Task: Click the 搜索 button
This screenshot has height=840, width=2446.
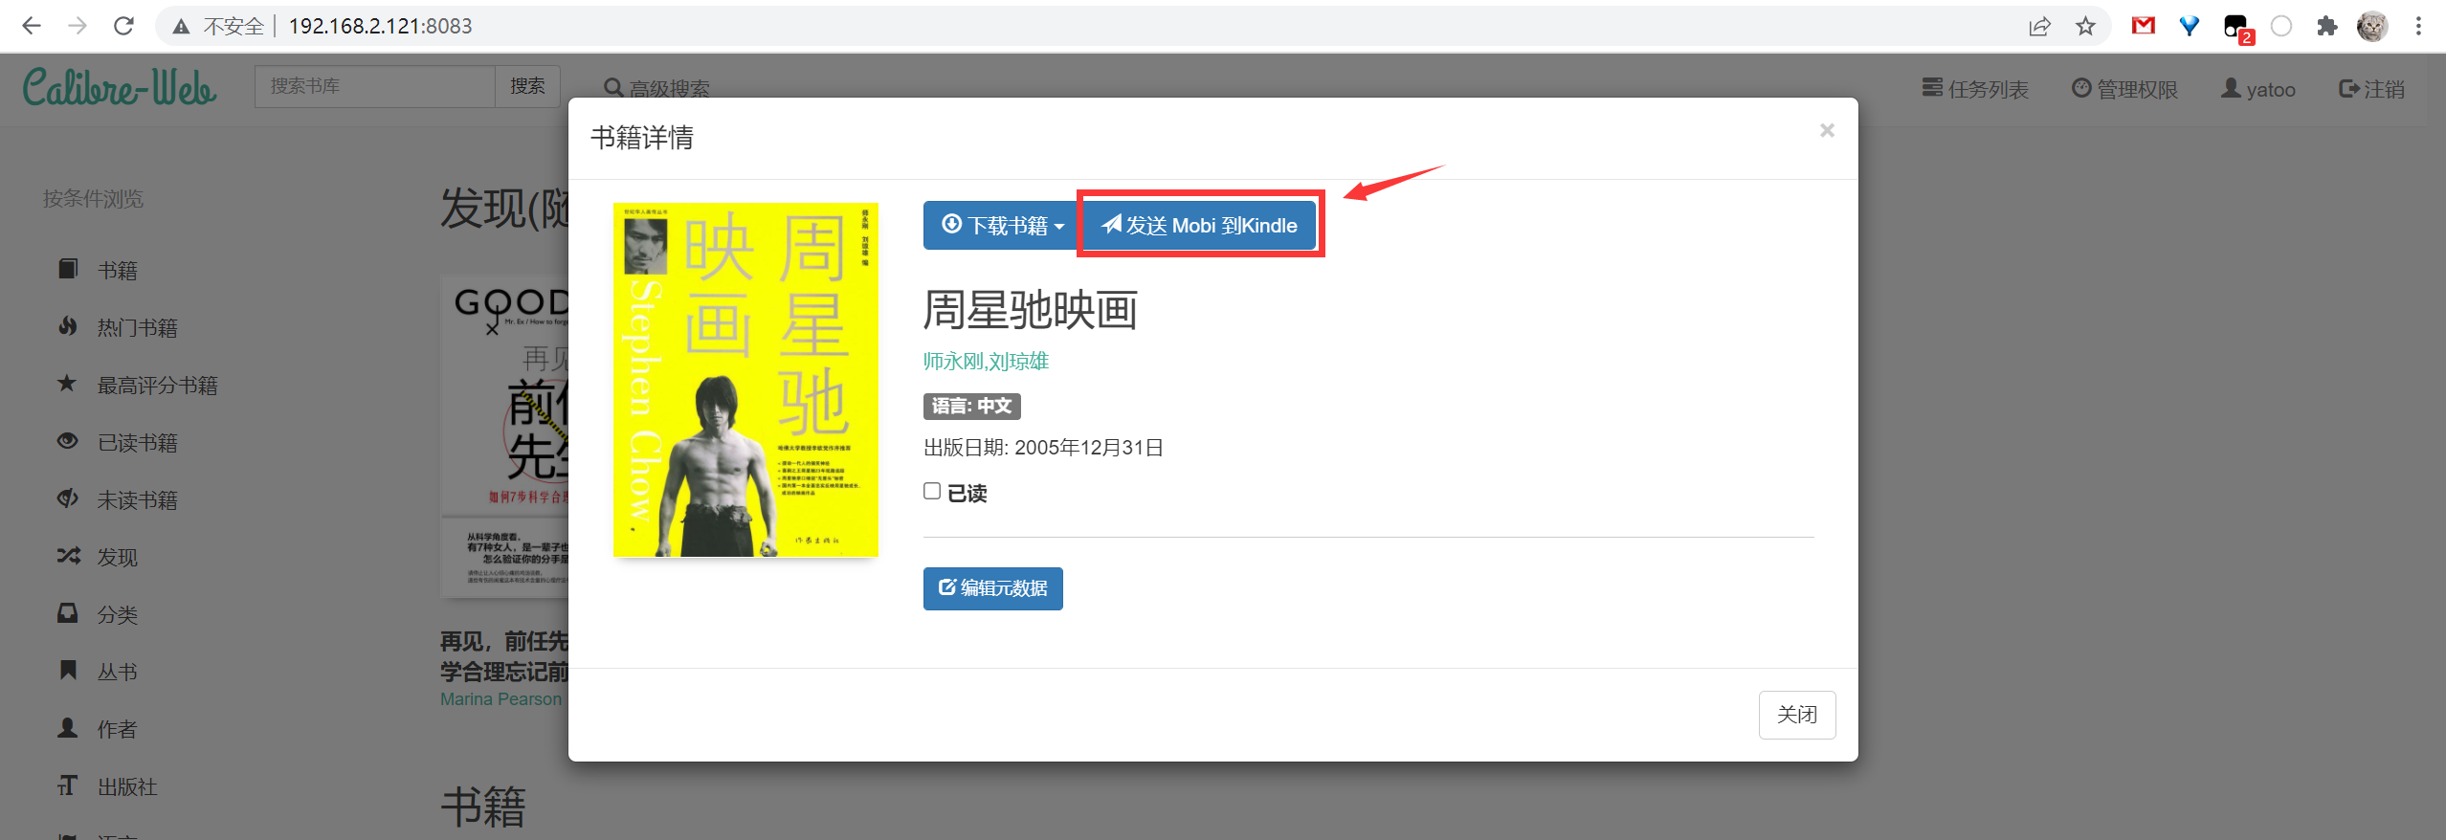Action: (x=527, y=86)
